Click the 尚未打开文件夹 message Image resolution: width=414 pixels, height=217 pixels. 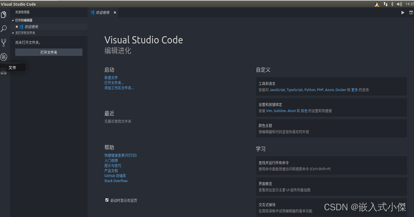28,42
